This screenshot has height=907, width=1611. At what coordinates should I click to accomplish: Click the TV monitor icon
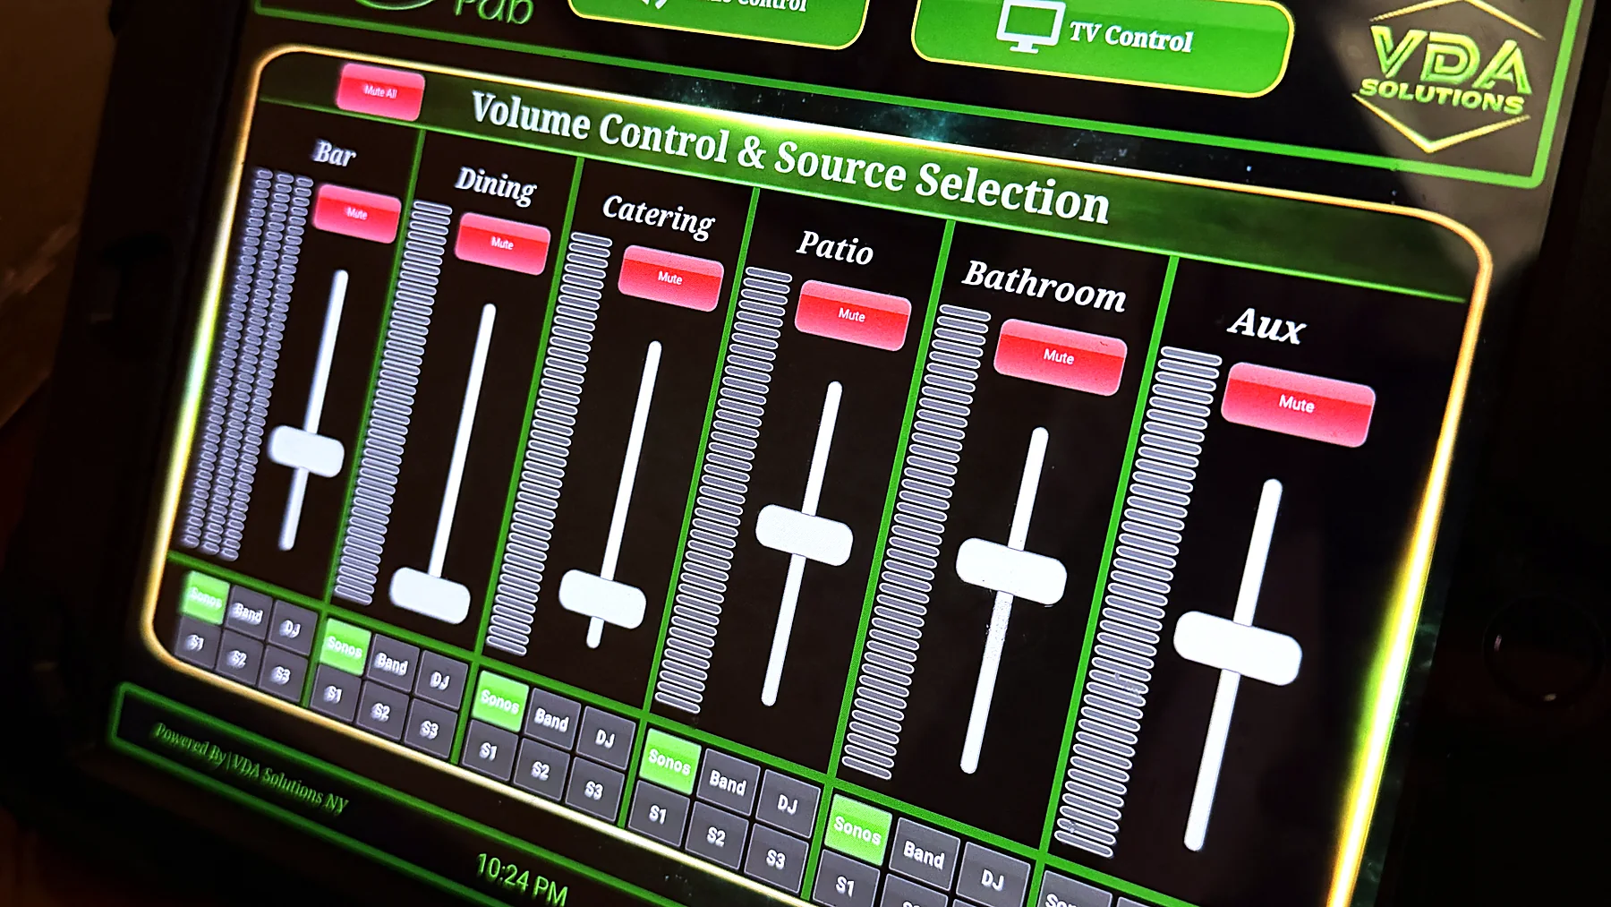(x=1030, y=25)
